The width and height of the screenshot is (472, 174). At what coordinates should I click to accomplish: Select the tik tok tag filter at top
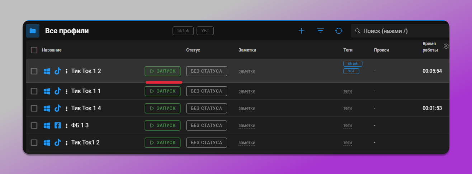point(183,31)
